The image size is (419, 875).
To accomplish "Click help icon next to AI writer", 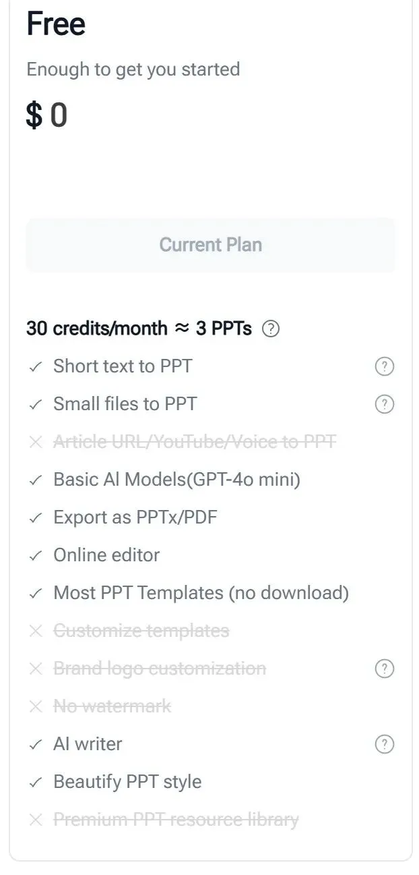I will [x=384, y=745].
